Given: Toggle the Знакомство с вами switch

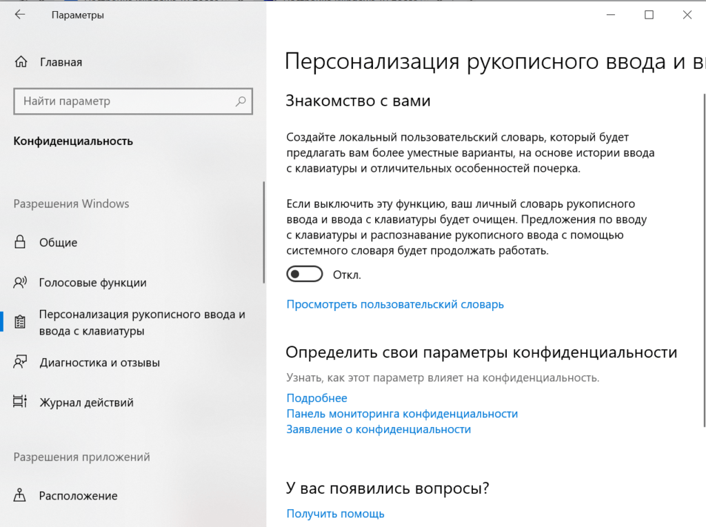Looking at the screenshot, I should [304, 274].
